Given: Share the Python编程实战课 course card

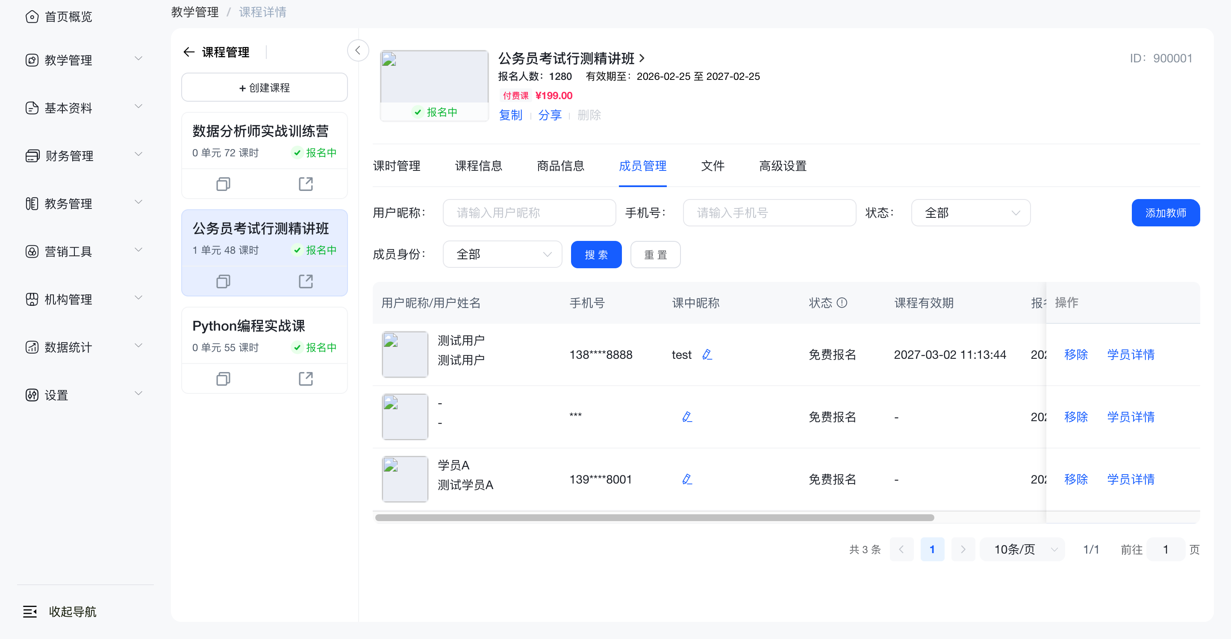Looking at the screenshot, I should (x=306, y=379).
